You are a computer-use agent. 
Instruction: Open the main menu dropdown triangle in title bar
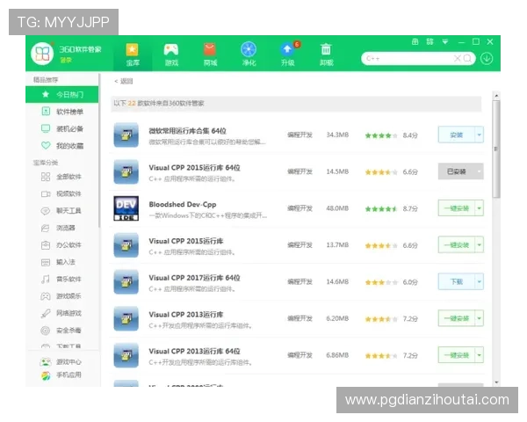(445, 41)
